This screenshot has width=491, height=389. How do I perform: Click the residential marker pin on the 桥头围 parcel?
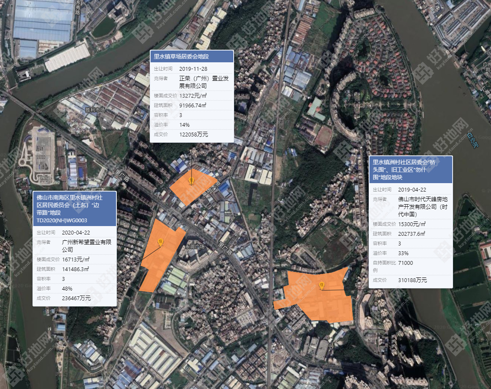321,285
